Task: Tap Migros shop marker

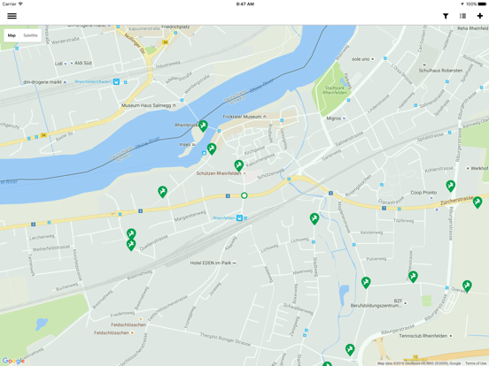Action: 344,118
